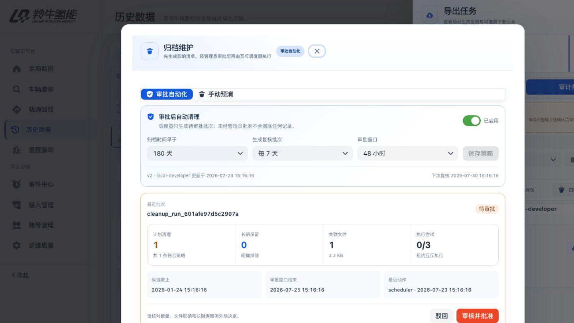Click the 轨迹回放 route icon
This screenshot has height=323, width=574.
[16, 109]
